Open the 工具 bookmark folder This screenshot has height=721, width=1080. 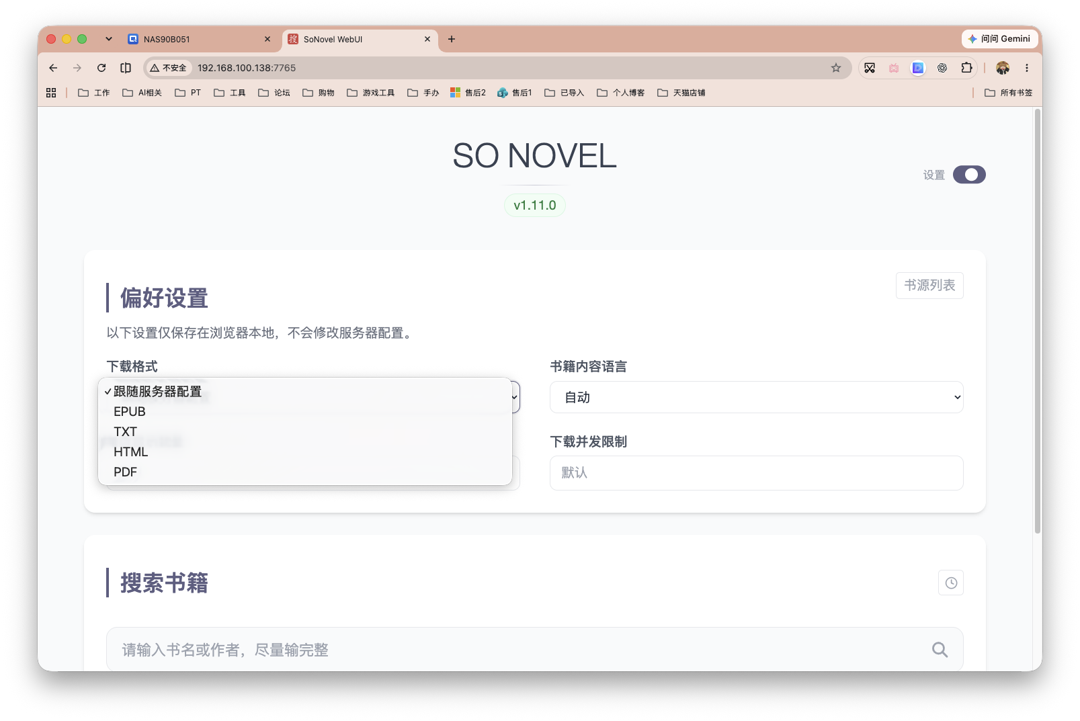(230, 93)
